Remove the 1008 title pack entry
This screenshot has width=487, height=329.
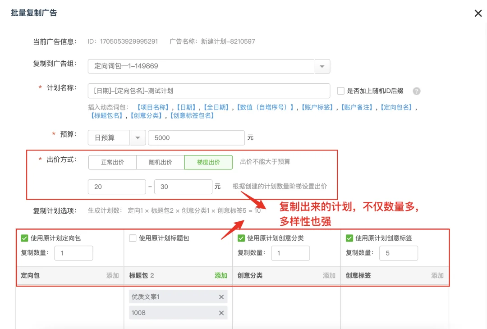(x=221, y=313)
